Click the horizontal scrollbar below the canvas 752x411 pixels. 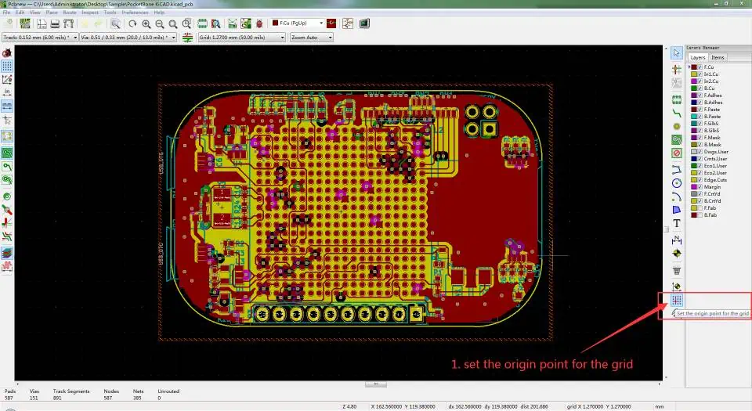tap(375, 384)
